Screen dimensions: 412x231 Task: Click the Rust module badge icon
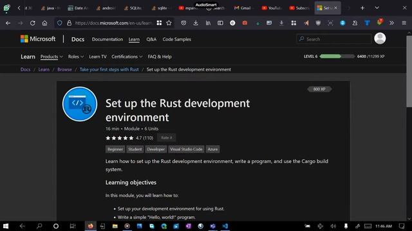pos(80,104)
